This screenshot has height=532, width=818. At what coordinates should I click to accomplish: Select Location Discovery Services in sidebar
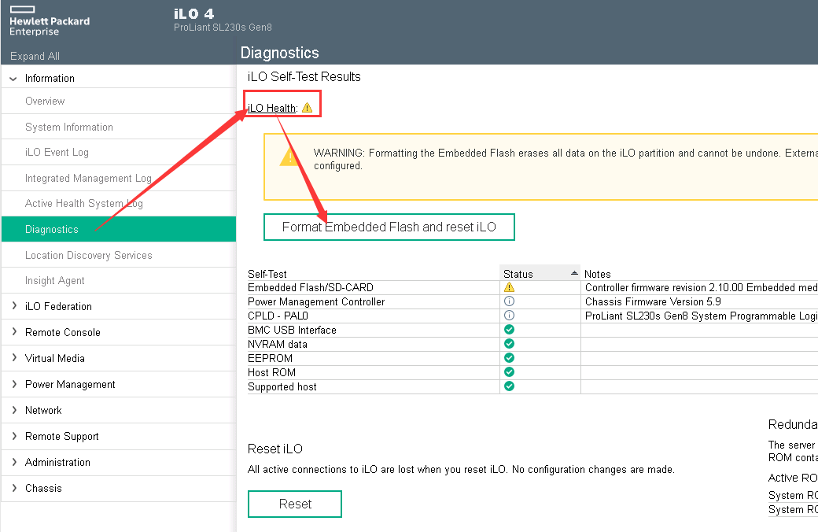(x=88, y=255)
